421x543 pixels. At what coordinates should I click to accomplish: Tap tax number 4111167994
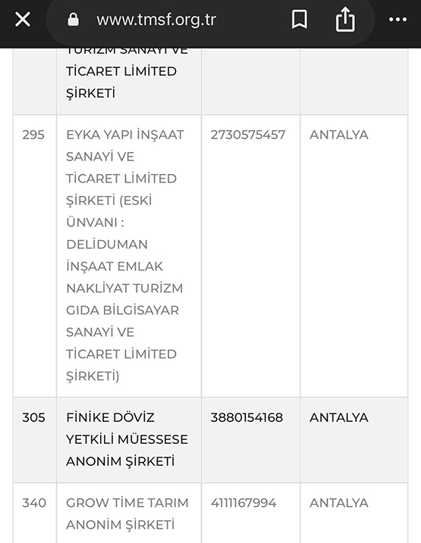click(x=243, y=503)
